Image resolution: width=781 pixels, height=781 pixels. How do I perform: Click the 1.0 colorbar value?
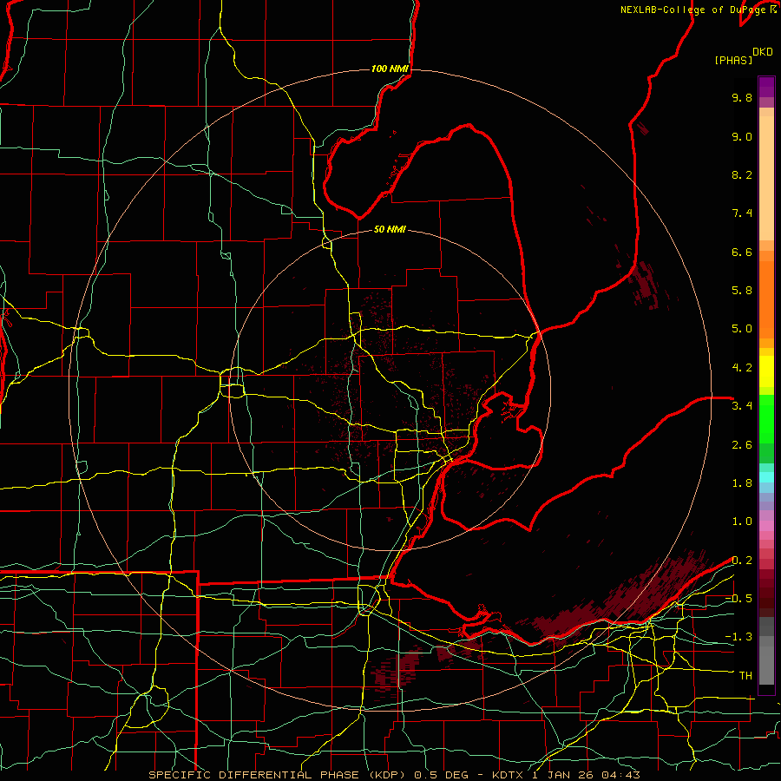coord(742,522)
